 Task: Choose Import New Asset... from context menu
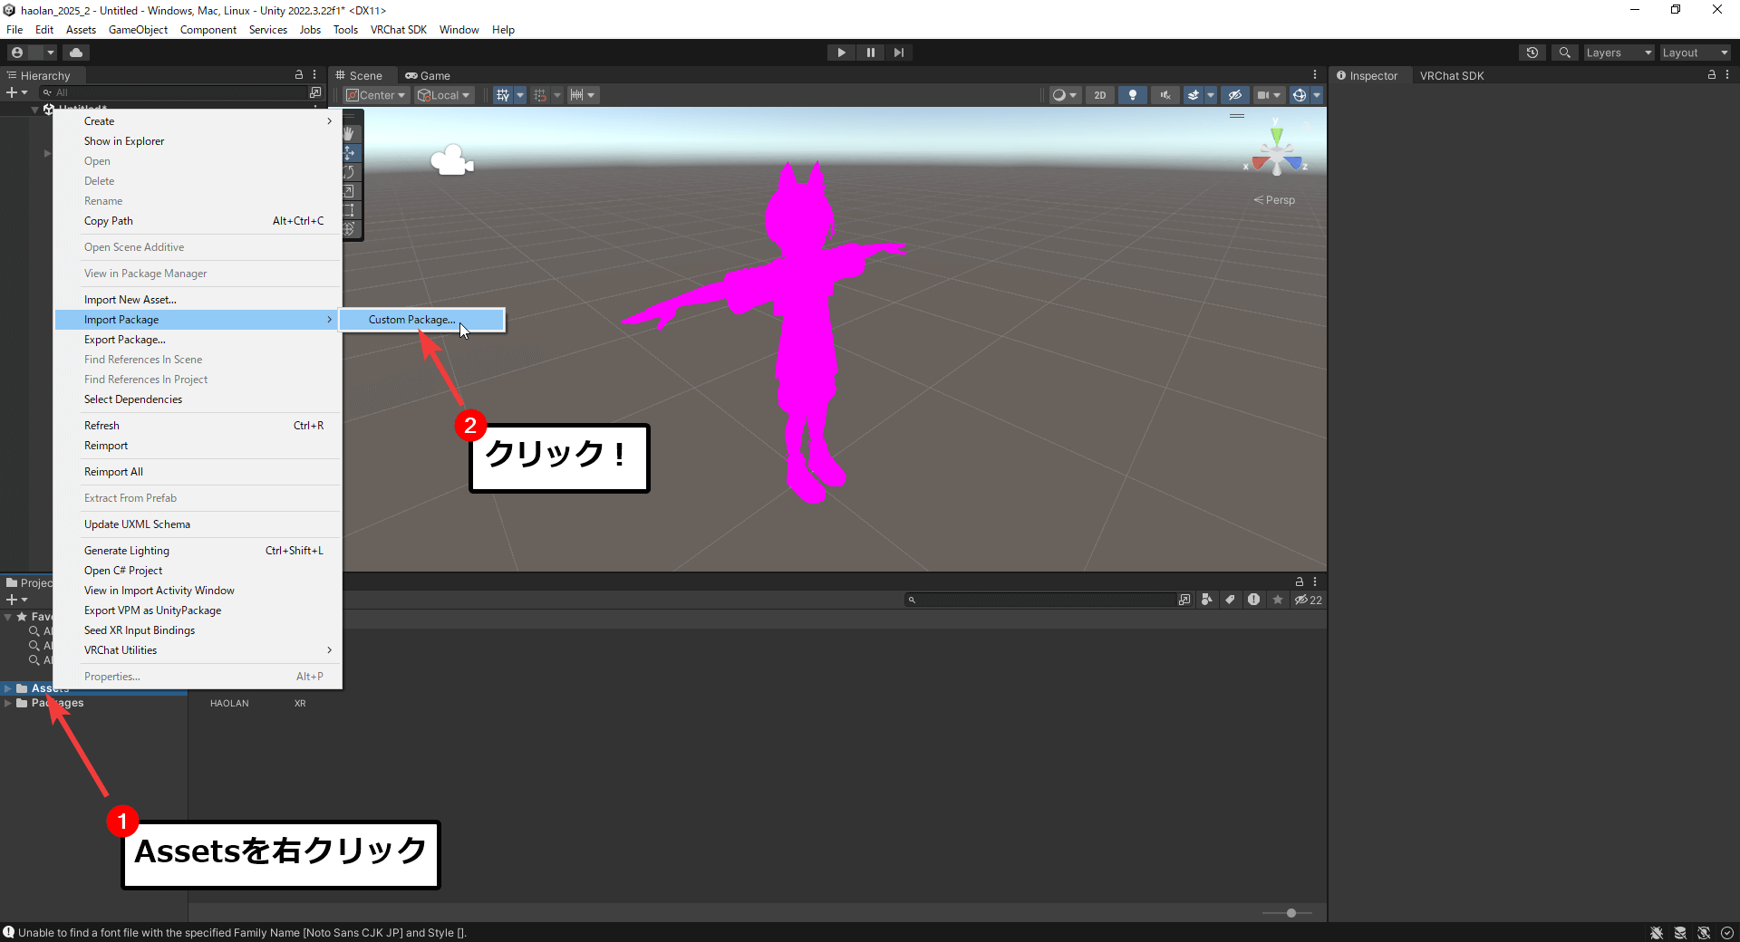tap(198, 300)
